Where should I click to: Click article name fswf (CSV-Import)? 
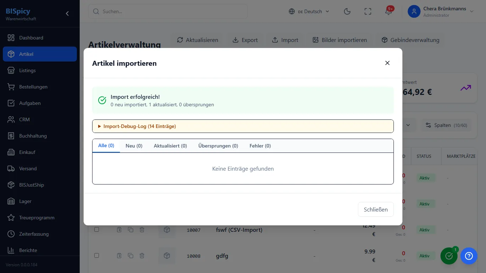(x=239, y=230)
